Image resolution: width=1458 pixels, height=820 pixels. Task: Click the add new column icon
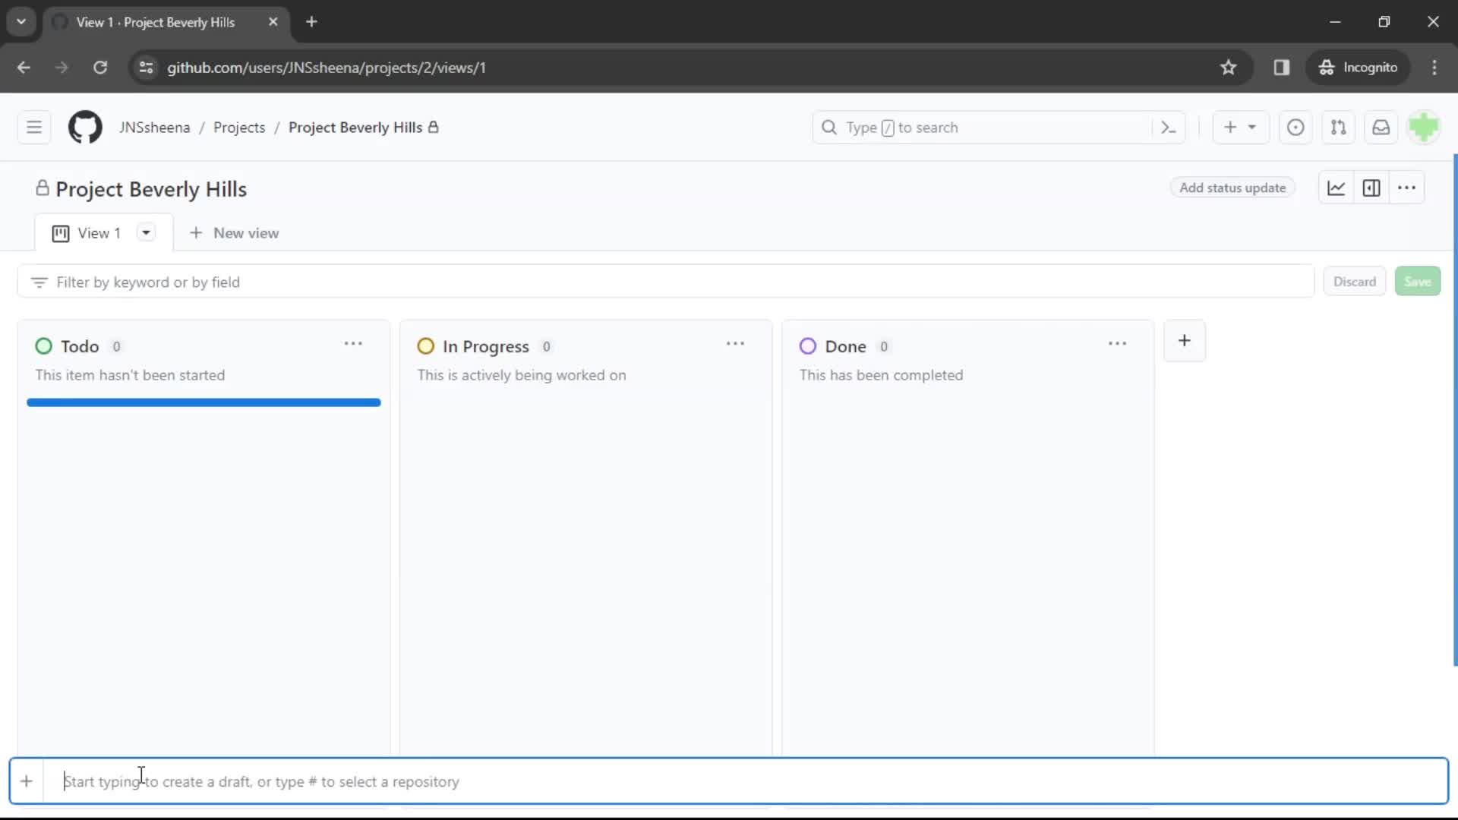click(1185, 340)
